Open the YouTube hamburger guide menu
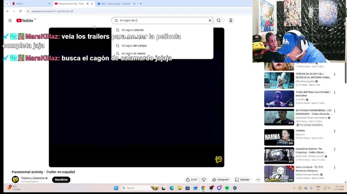The height and width of the screenshot is (194, 347). coord(10,20)
